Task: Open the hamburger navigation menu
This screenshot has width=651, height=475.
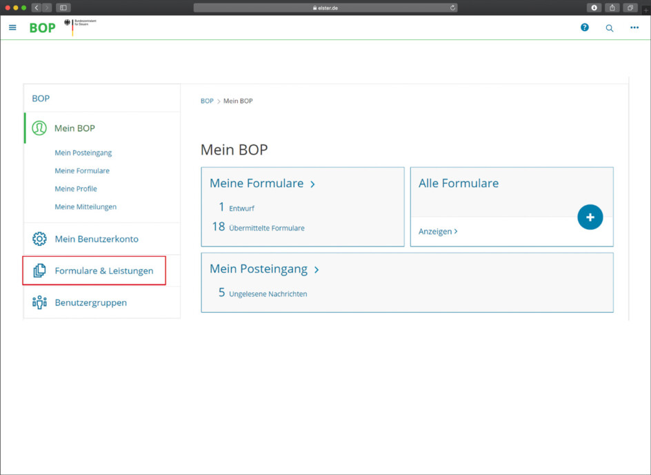Action: [12, 28]
